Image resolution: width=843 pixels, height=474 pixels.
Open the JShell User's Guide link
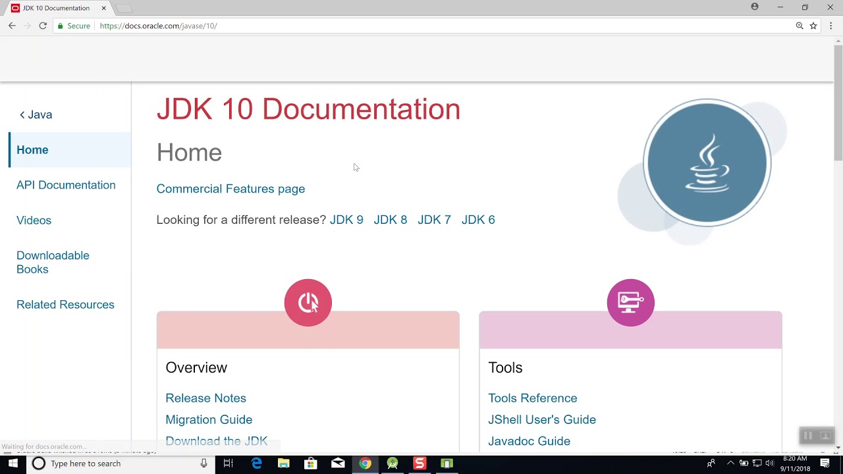pyautogui.click(x=542, y=419)
